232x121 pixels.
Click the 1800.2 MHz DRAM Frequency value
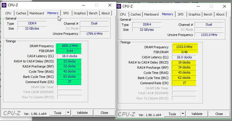click(69, 46)
